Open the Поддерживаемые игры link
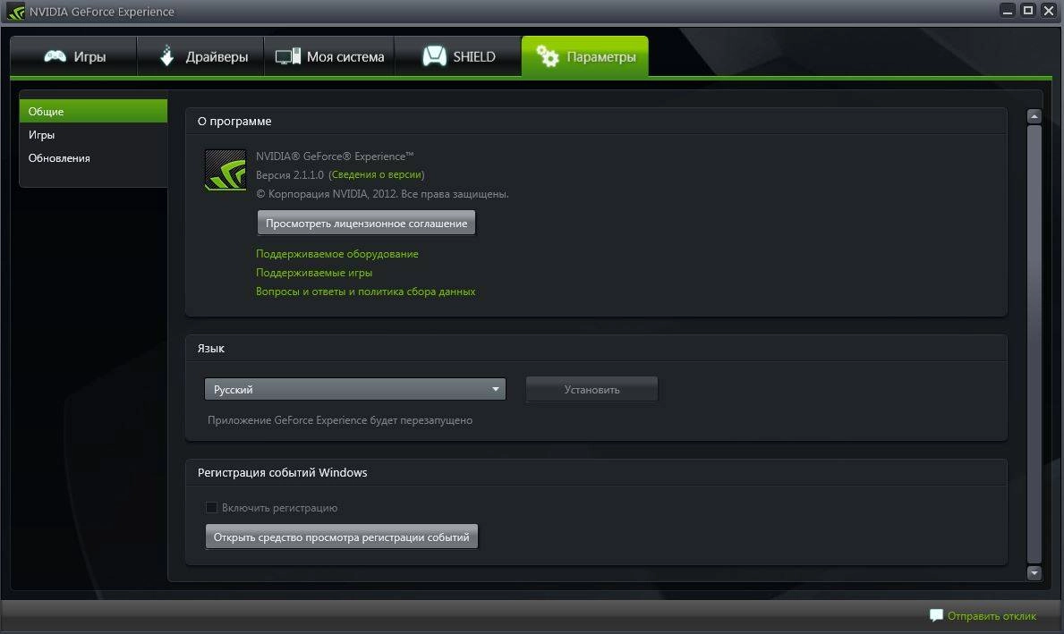The width and height of the screenshot is (1064, 634). pyautogui.click(x=314, y=273)
